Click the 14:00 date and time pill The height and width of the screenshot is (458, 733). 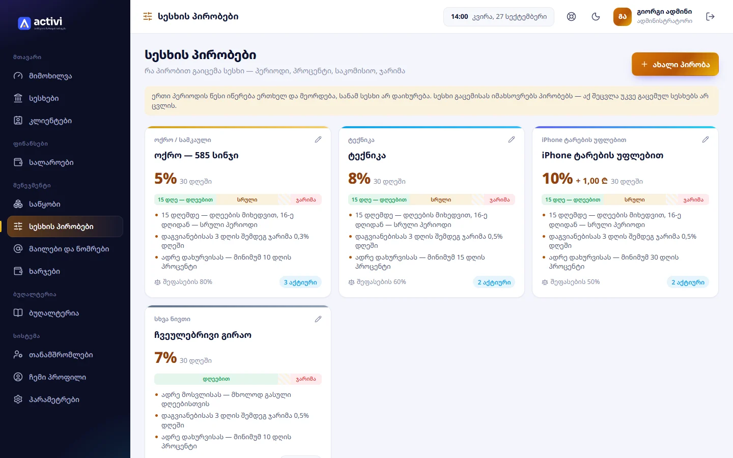tap(499, 17)
